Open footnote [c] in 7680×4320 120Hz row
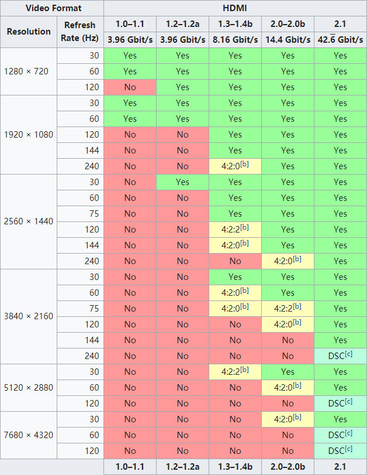Viewport: 367px width, 475px height. (348, 448)
